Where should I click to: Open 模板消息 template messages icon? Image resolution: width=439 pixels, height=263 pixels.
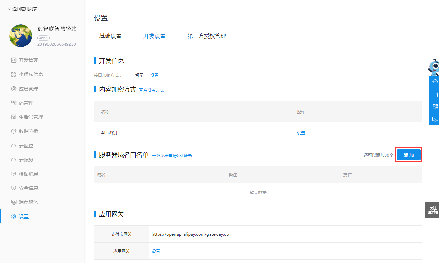(x=14, y=173)
